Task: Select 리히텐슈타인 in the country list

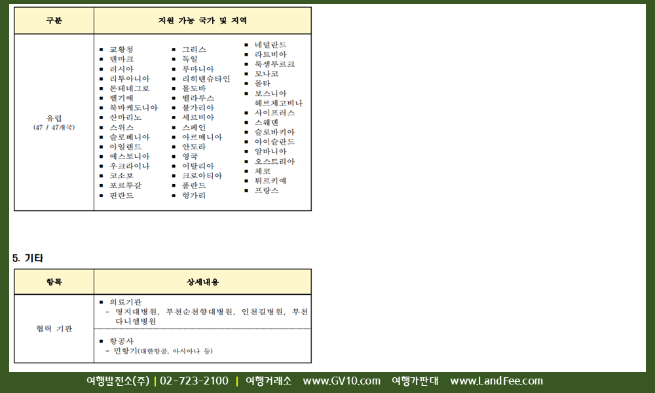Action: pos(206,79)
